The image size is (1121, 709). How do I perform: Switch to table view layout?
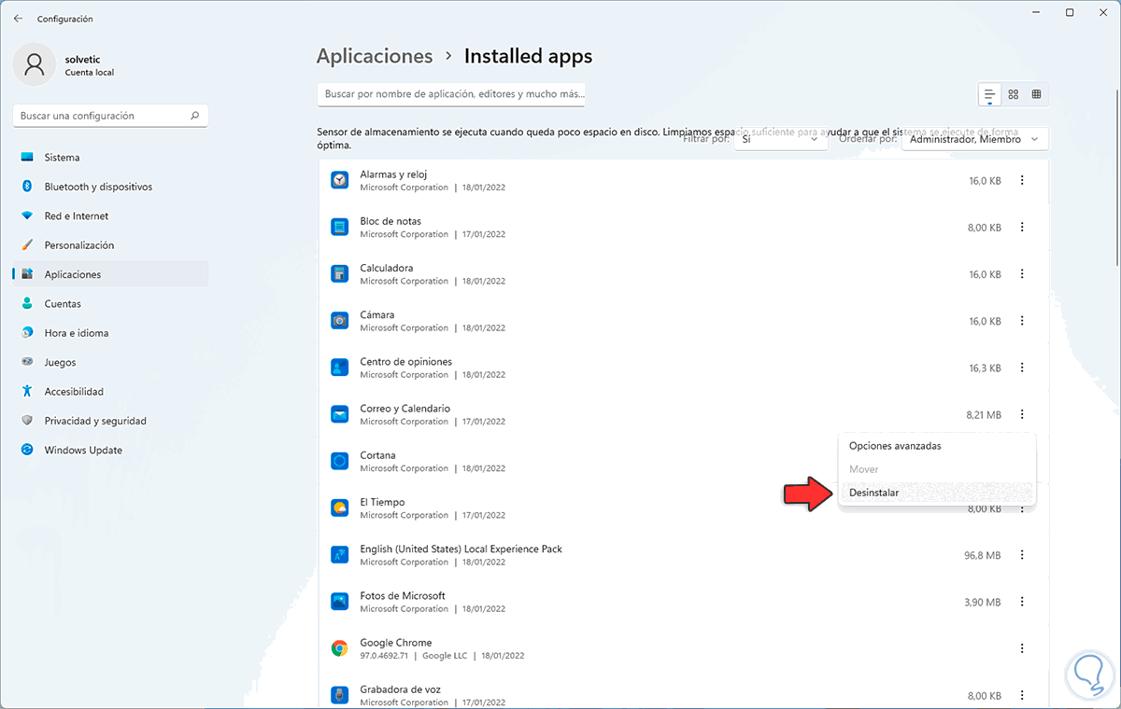1037,94
